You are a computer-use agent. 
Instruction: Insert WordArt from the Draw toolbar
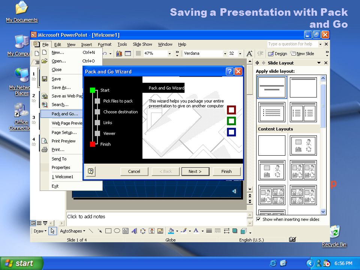[x=134, y=231]
